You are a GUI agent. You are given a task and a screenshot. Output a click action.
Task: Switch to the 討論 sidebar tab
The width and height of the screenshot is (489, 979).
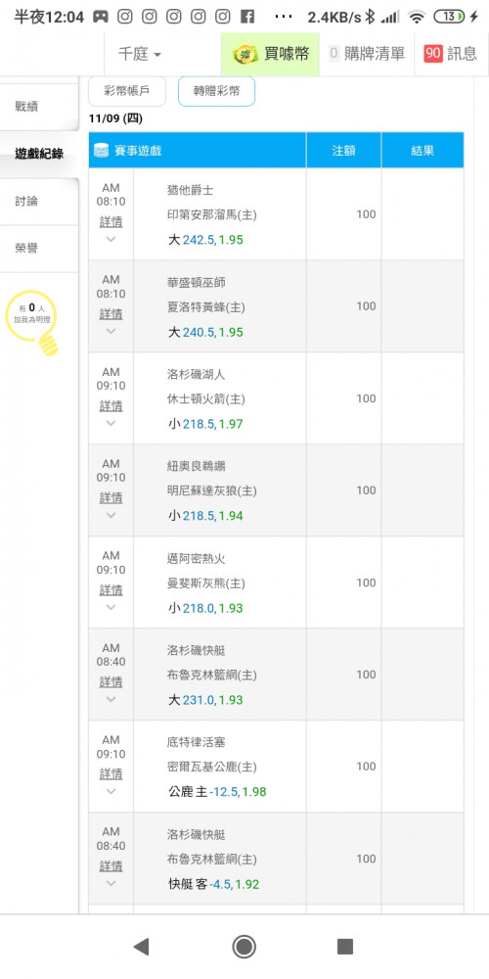[39, 201]
